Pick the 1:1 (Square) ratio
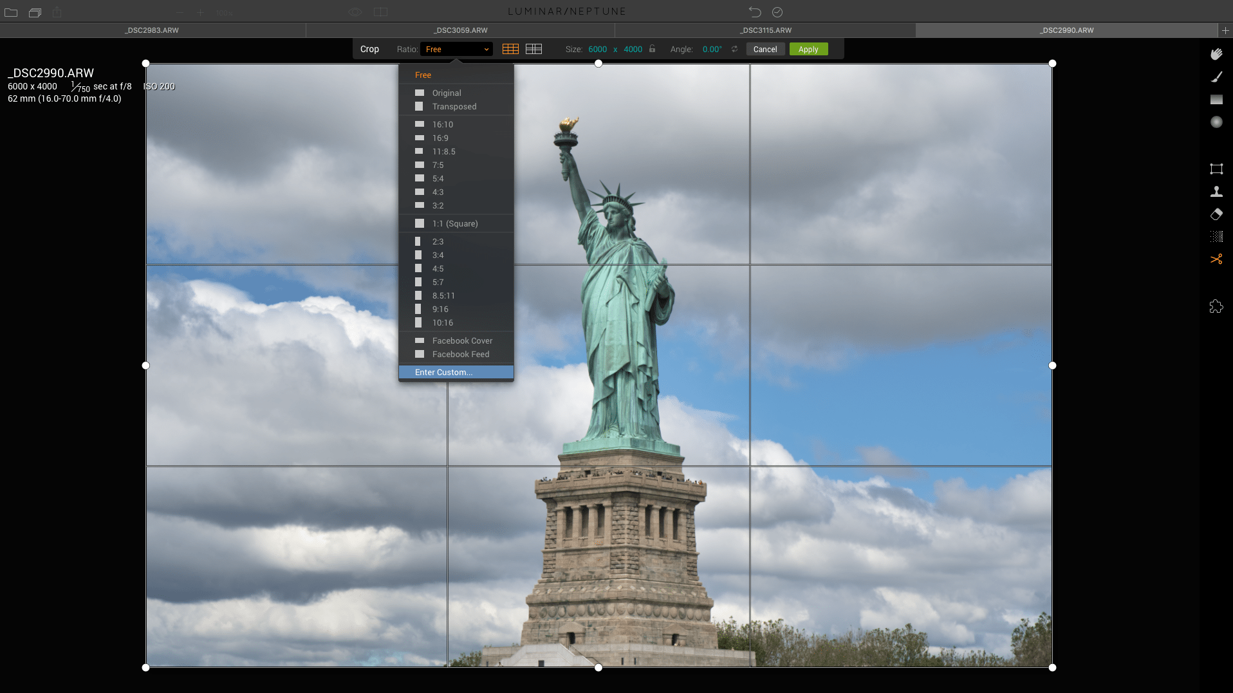This screenshot has height=693, width=1233. [454, 224]
